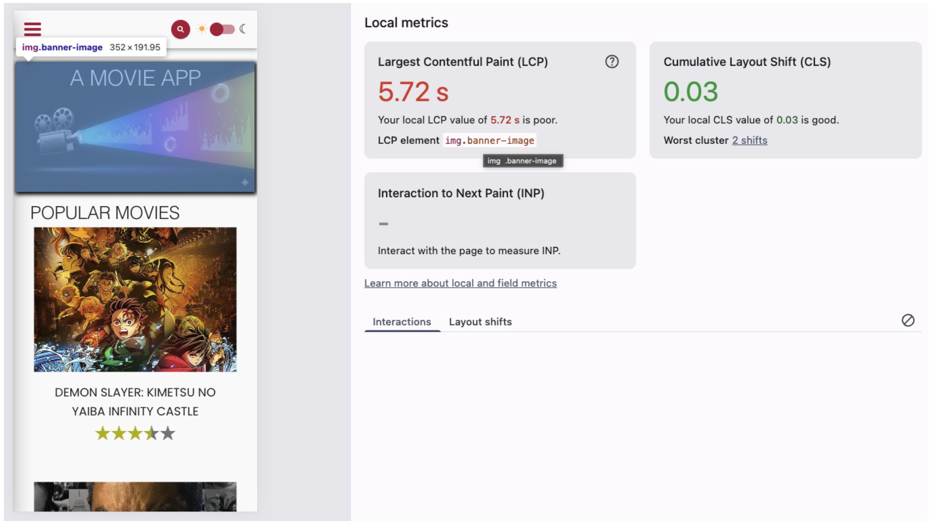Click the movie star rating
Screen dimensions: 932x524
[135, 433]
